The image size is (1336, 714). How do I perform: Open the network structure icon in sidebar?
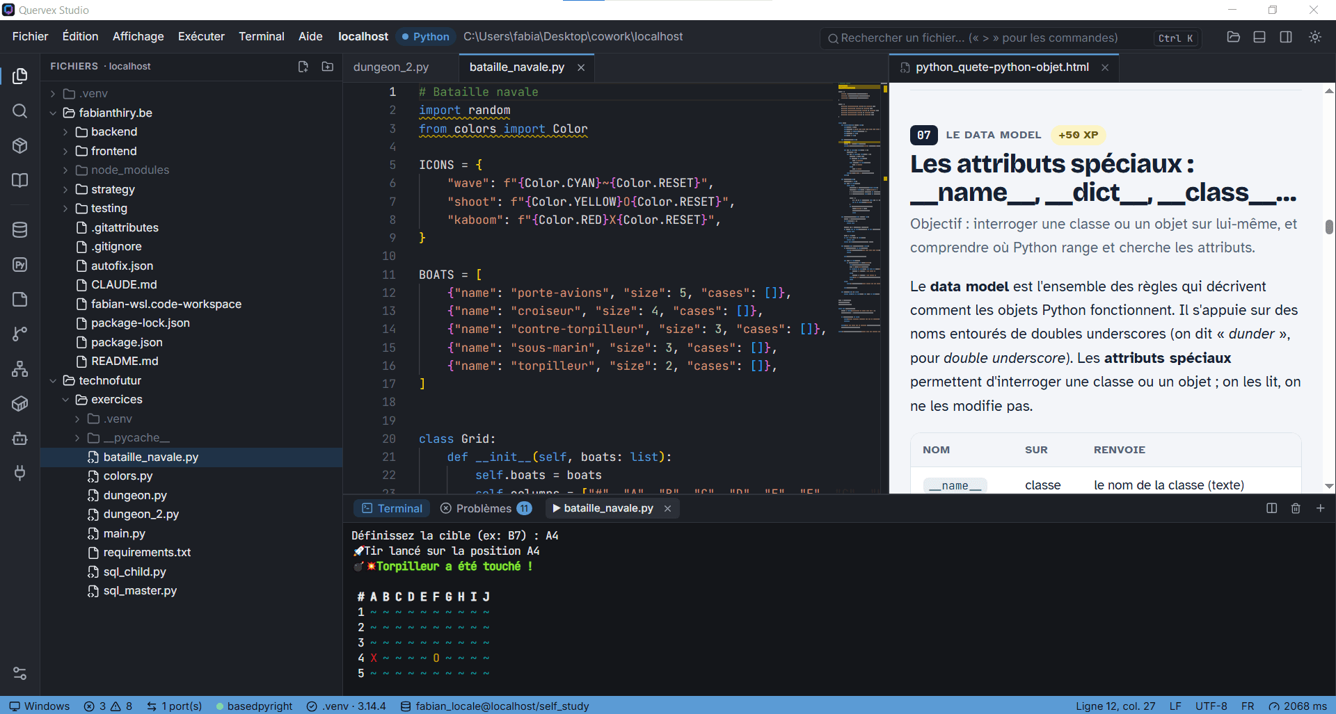[20, 369]
